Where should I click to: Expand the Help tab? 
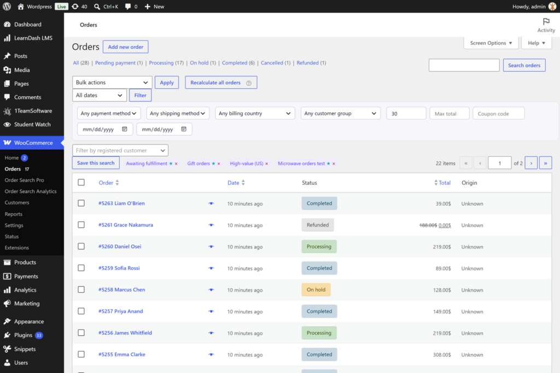[x=536, y=43]
